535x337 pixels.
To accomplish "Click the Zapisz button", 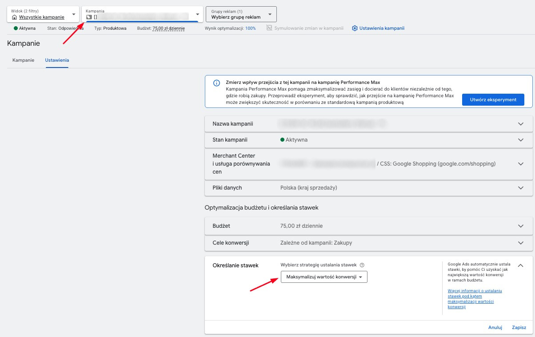I will [519, 328].
